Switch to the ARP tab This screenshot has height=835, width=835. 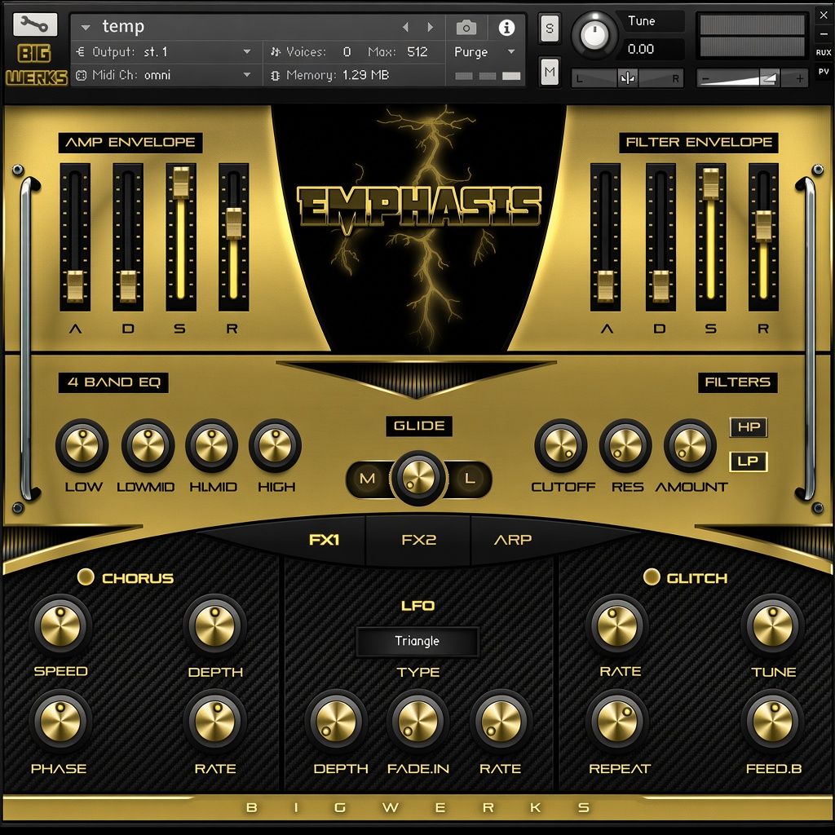pyautogui.click(x=513, y=540)
